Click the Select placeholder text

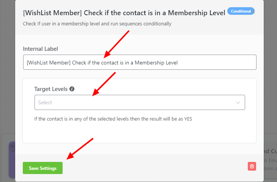click(x=45, y=102)
